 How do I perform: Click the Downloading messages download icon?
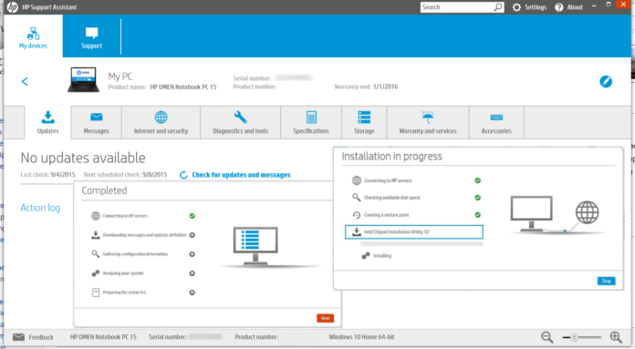tap(96, 235)
